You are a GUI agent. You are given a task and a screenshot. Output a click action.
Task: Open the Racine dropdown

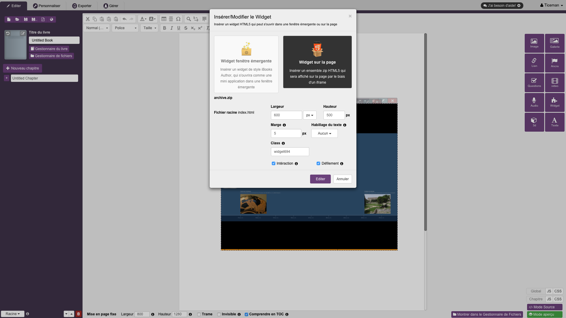click(x=13, y=314)
